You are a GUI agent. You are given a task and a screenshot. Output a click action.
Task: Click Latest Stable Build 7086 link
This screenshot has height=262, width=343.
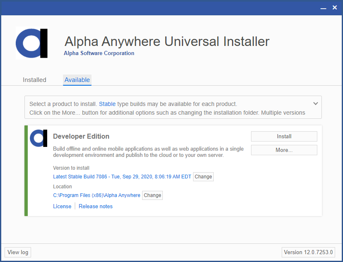coord(122,177)
